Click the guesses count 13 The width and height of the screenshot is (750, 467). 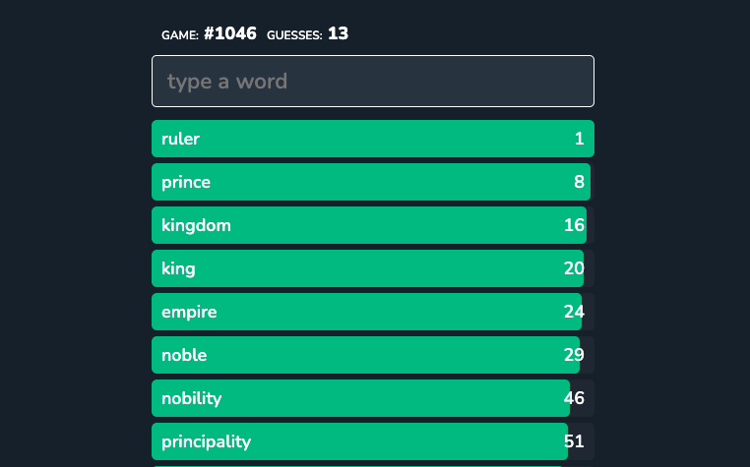[338, 33]
